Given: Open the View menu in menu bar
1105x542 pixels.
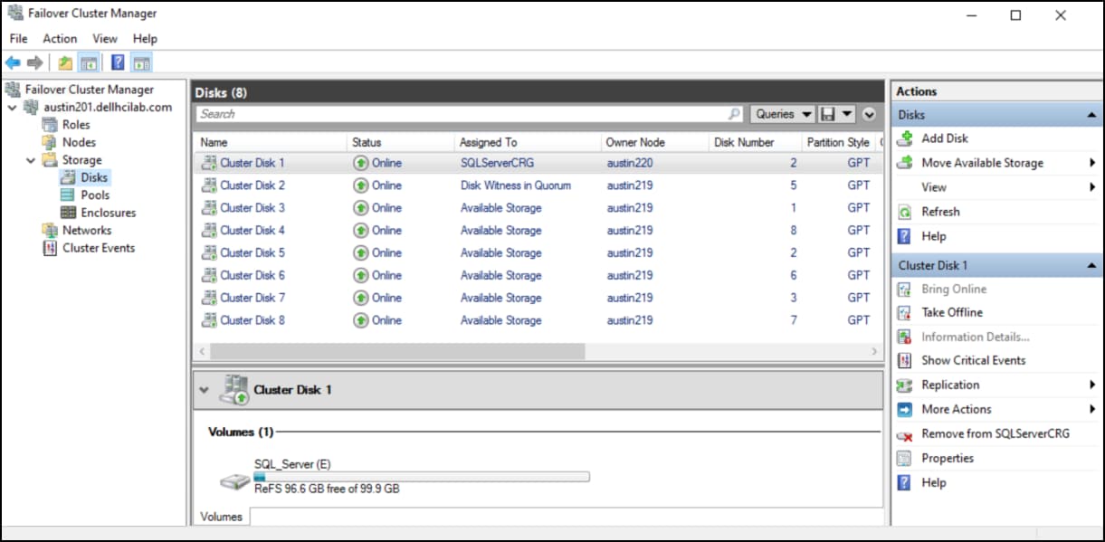Looking at the screenshot, I should coord(105,39).
